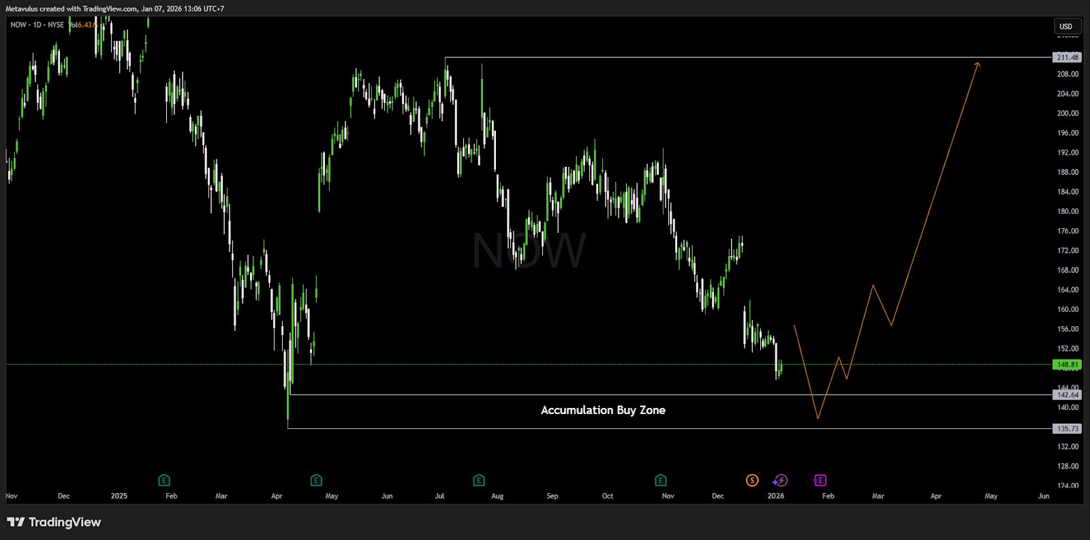Screen dimensions: 1090x540
Task: Click the February earnings E marker
Action: (x=164, y=481)
